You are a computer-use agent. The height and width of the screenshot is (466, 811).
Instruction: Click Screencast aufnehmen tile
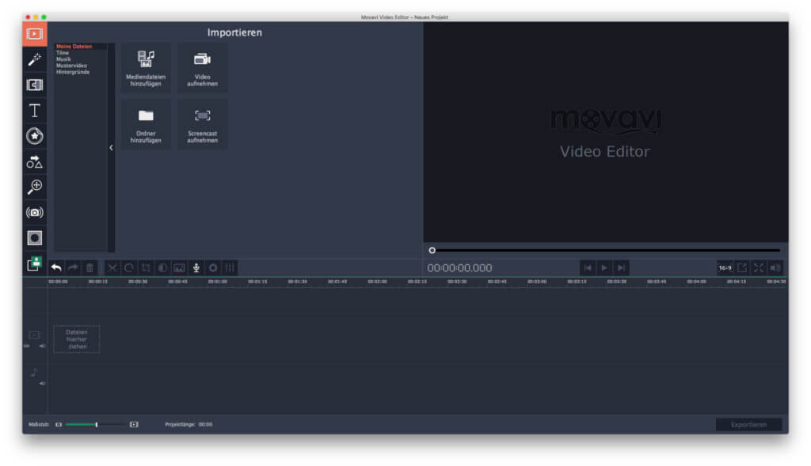click(x=202, y=125)
